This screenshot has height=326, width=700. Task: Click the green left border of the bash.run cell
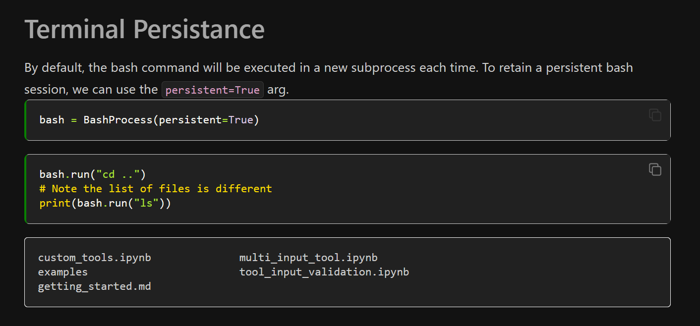tap(25, 189)
